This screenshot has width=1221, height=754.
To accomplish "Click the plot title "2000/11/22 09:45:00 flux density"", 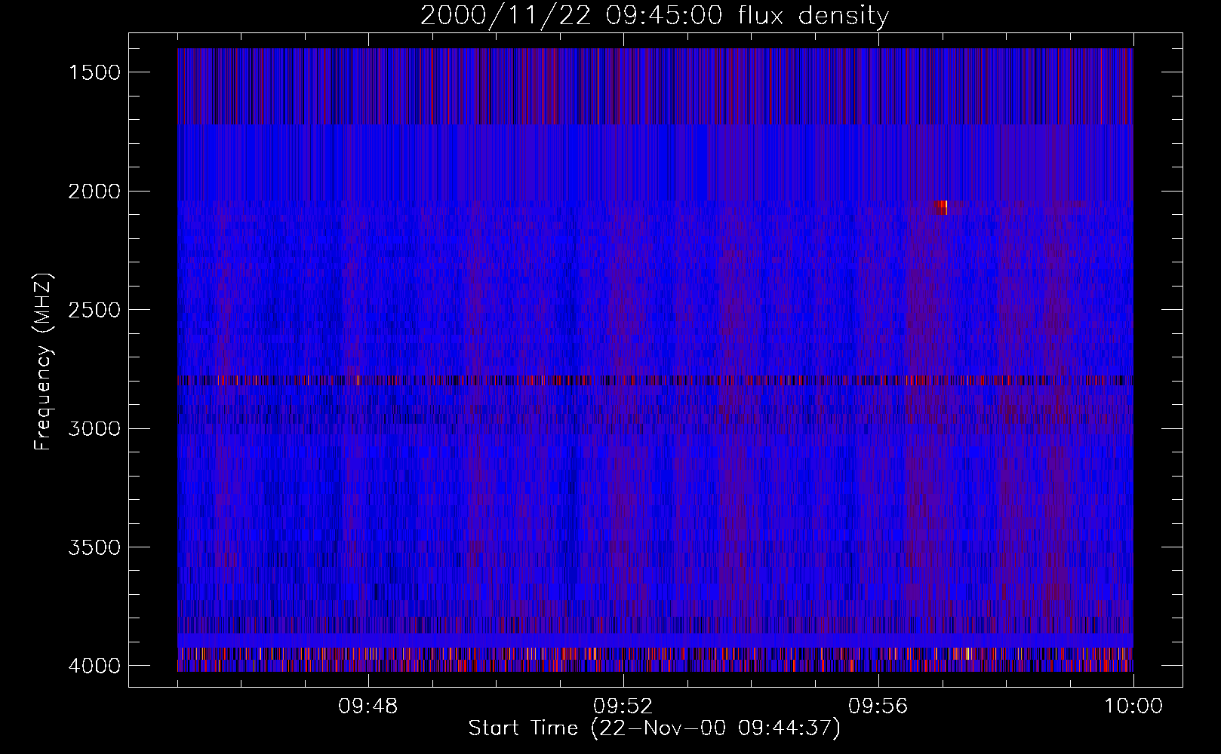I will click(654, 15).
